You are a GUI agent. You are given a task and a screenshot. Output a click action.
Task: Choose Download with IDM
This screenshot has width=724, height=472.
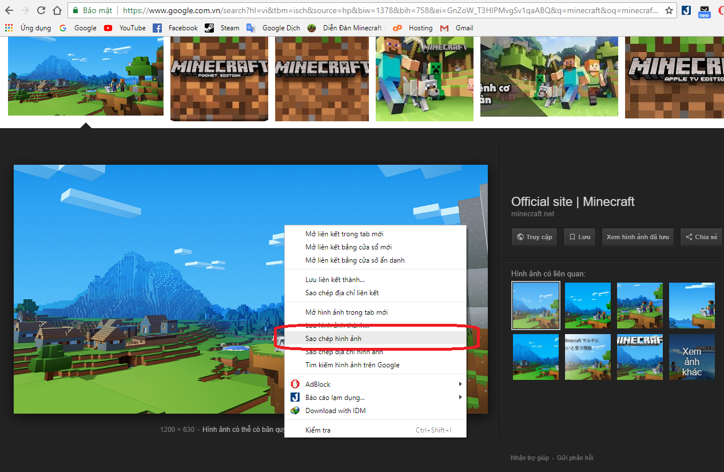375,410
